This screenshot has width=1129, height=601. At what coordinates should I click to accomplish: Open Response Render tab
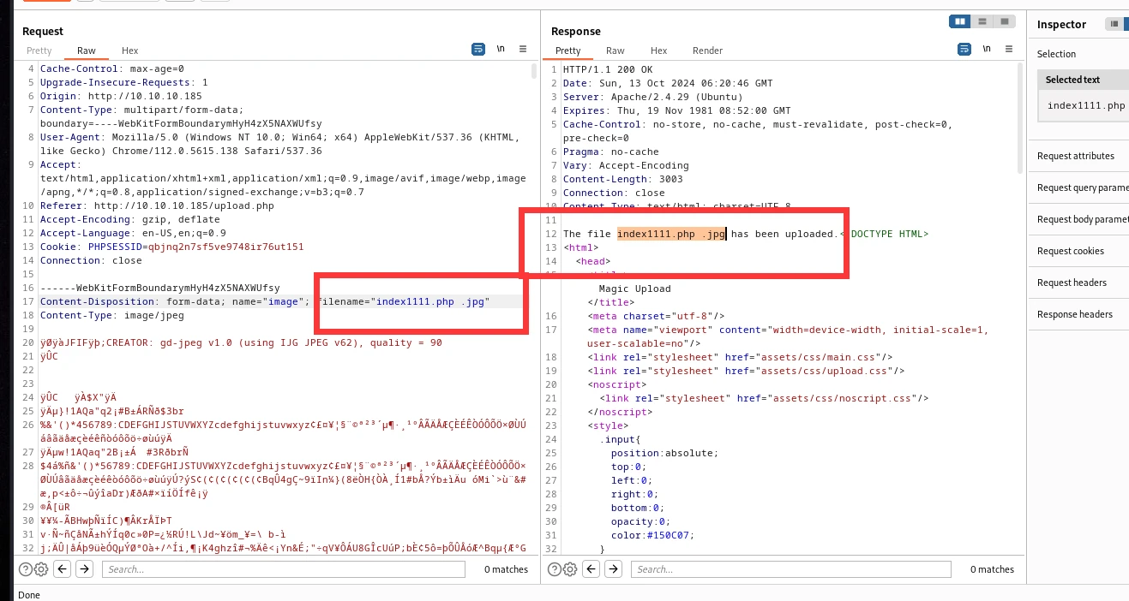(707, 51)
